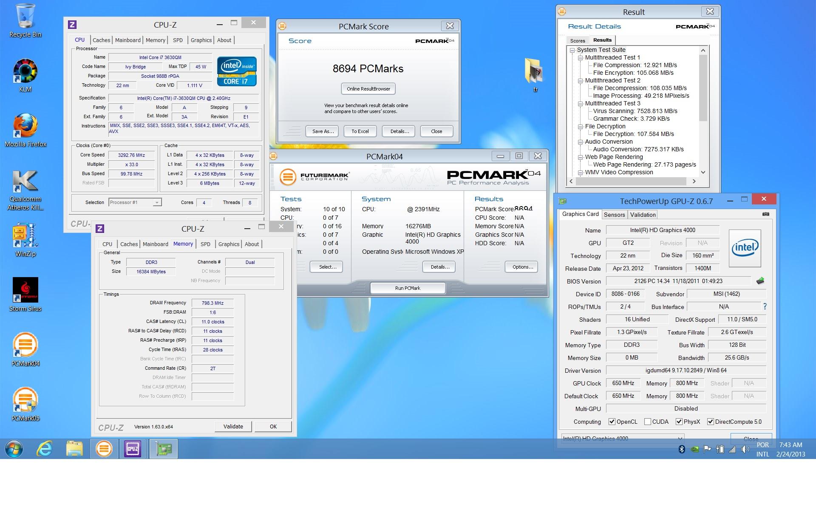
Task: Open the 'tr' folder on the desktop
Action: [534, 75]
